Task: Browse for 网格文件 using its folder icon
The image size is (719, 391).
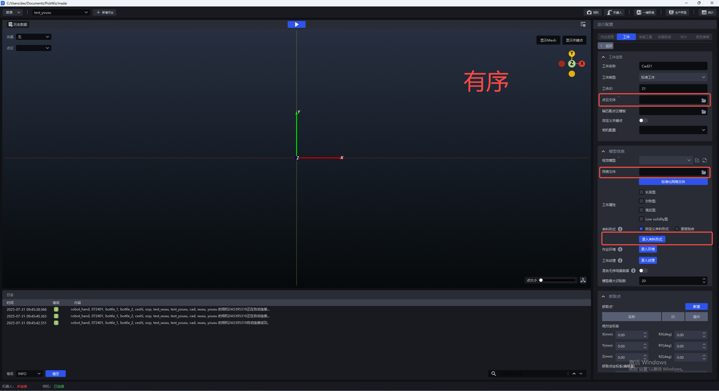Action: (703, 172)
